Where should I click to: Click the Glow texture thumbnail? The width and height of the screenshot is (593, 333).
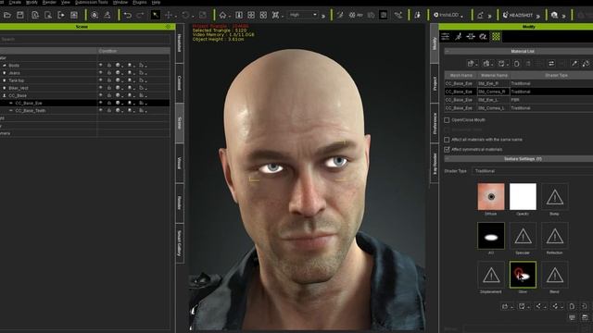tap(523, 275)
